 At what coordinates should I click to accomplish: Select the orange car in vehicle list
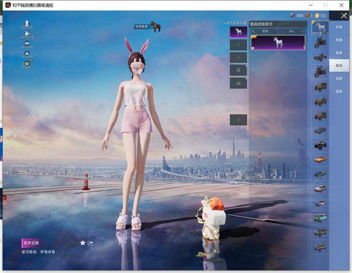320,159
